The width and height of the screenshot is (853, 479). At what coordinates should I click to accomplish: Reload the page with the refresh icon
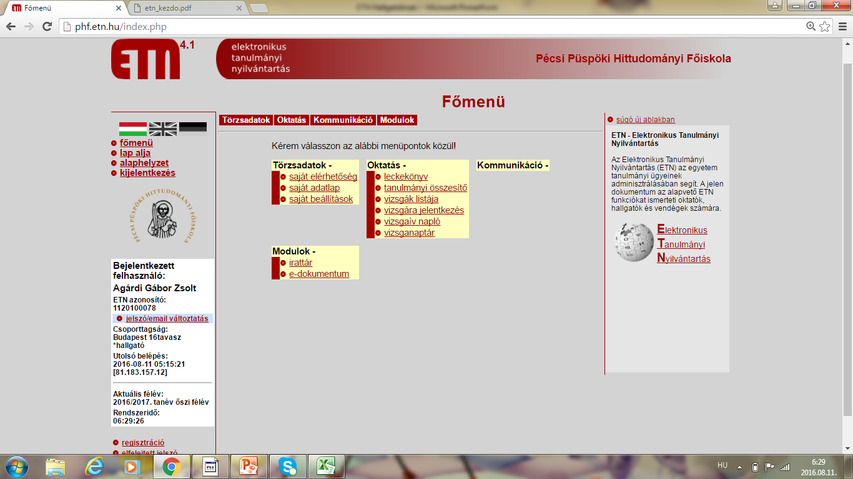click(x=47, y=27)
